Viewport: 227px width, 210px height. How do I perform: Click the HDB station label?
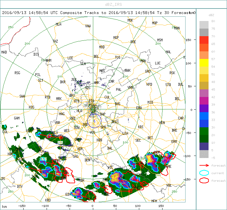pos(99,140)
